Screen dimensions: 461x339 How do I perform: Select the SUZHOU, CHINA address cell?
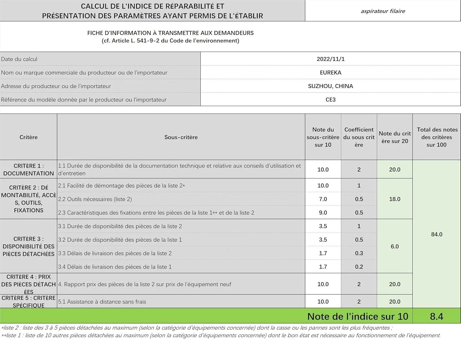330,86
